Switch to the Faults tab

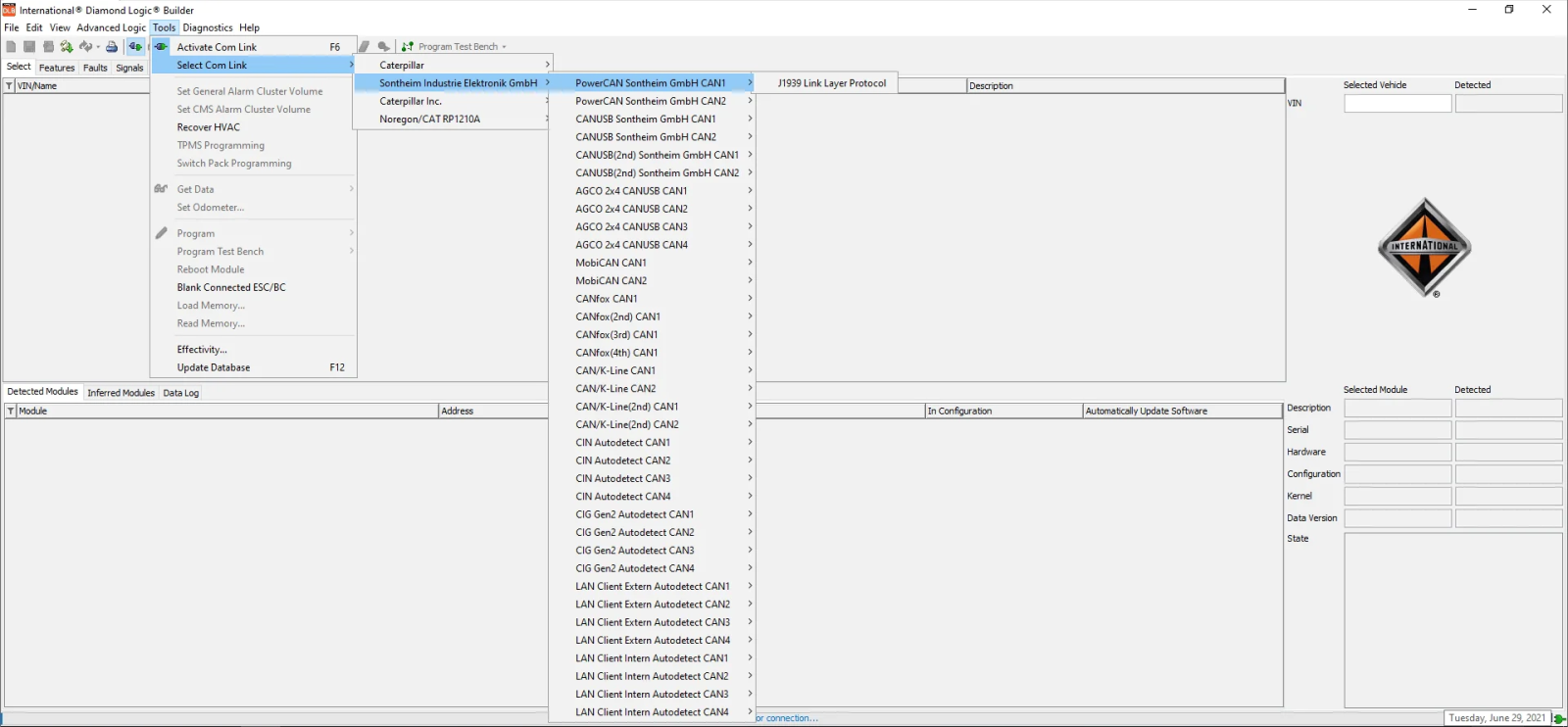[95, 68]
